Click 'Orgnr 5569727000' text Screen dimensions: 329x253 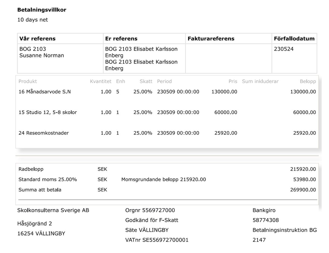(150, 210)
